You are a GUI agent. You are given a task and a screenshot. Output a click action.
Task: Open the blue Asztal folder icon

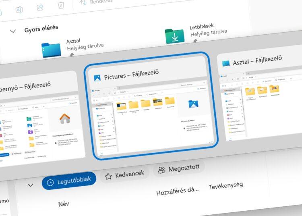51,50
